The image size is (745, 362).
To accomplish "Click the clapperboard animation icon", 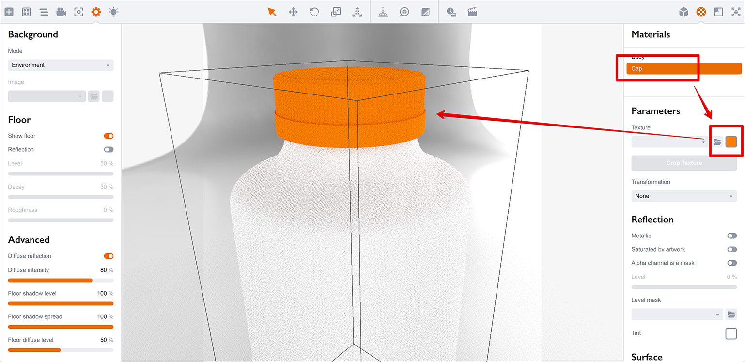I will click(472, 12).
